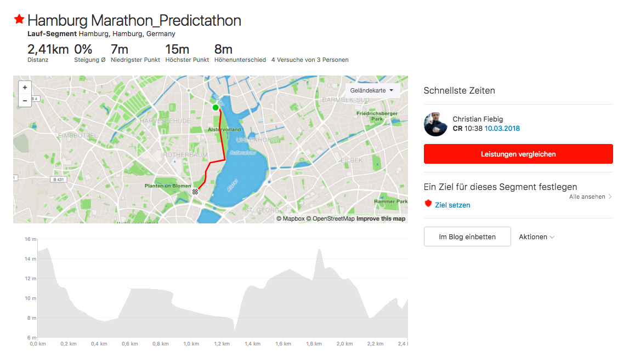The height and width of the screenshot is (363, 629).
Task: Click the Ziel setzen link
Action: [452, 205]
